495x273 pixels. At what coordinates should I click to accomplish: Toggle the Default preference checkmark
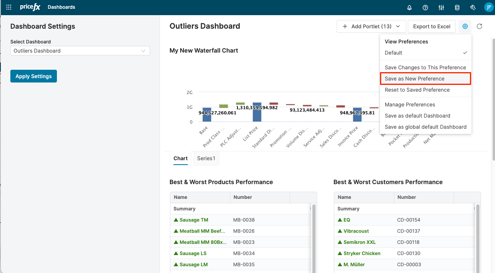point(465,52)
